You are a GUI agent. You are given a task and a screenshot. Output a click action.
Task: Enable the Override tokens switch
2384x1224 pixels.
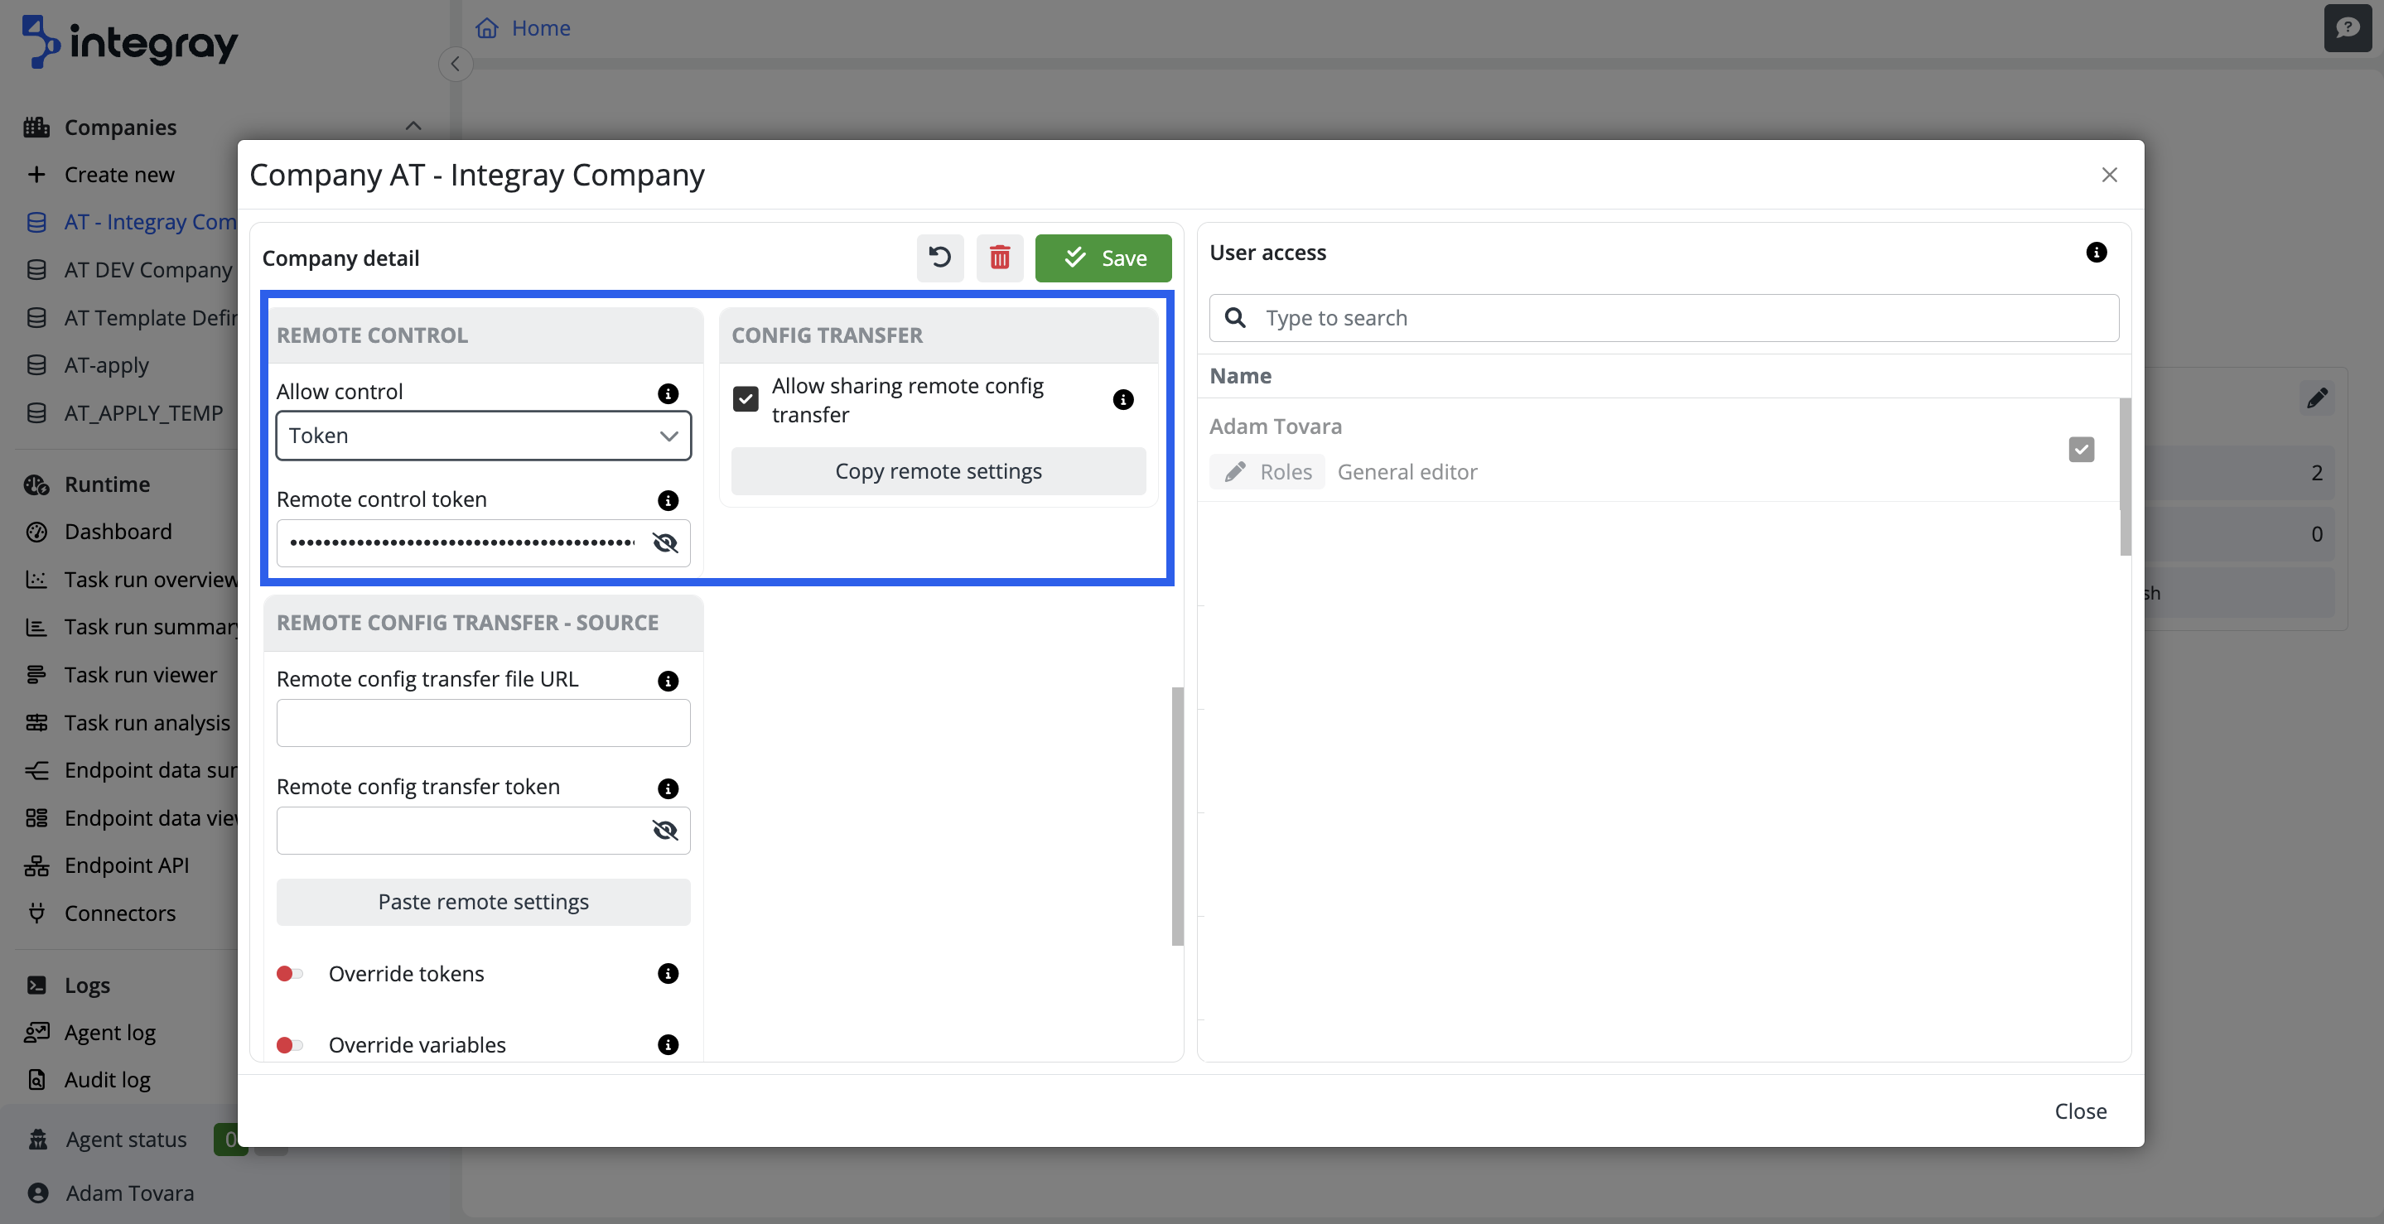tap(290, 973)
